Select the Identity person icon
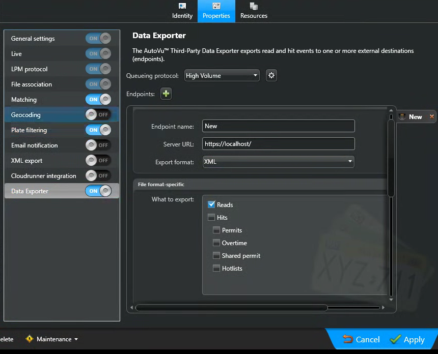The width and height of the screenshot is (438, 354). pos(182,7)
